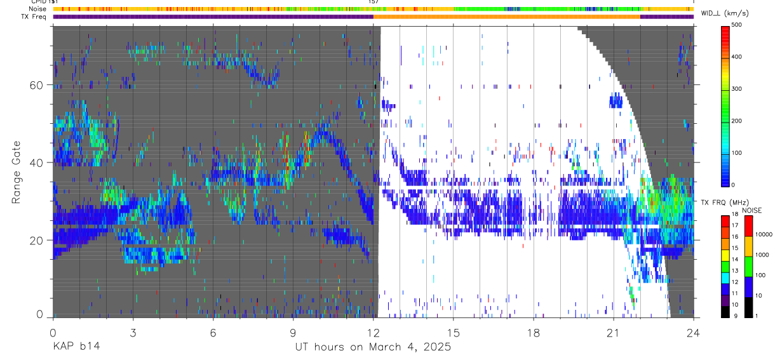
Task: Click the 500 tick on the width color bar
Action: point(737,25)
